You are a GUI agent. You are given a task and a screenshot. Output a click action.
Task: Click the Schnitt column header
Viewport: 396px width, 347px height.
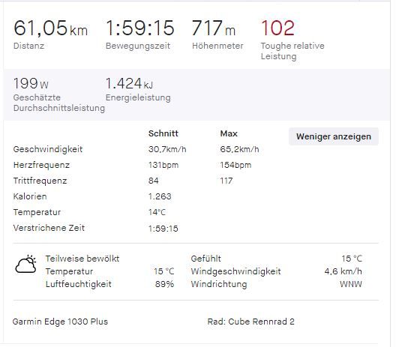pos(163,133)
